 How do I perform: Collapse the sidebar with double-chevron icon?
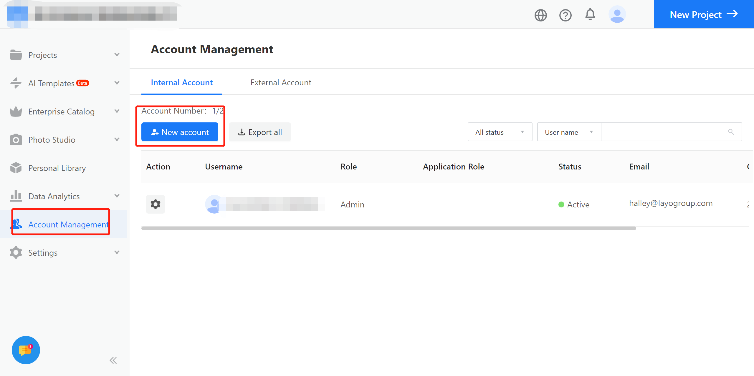113,360
